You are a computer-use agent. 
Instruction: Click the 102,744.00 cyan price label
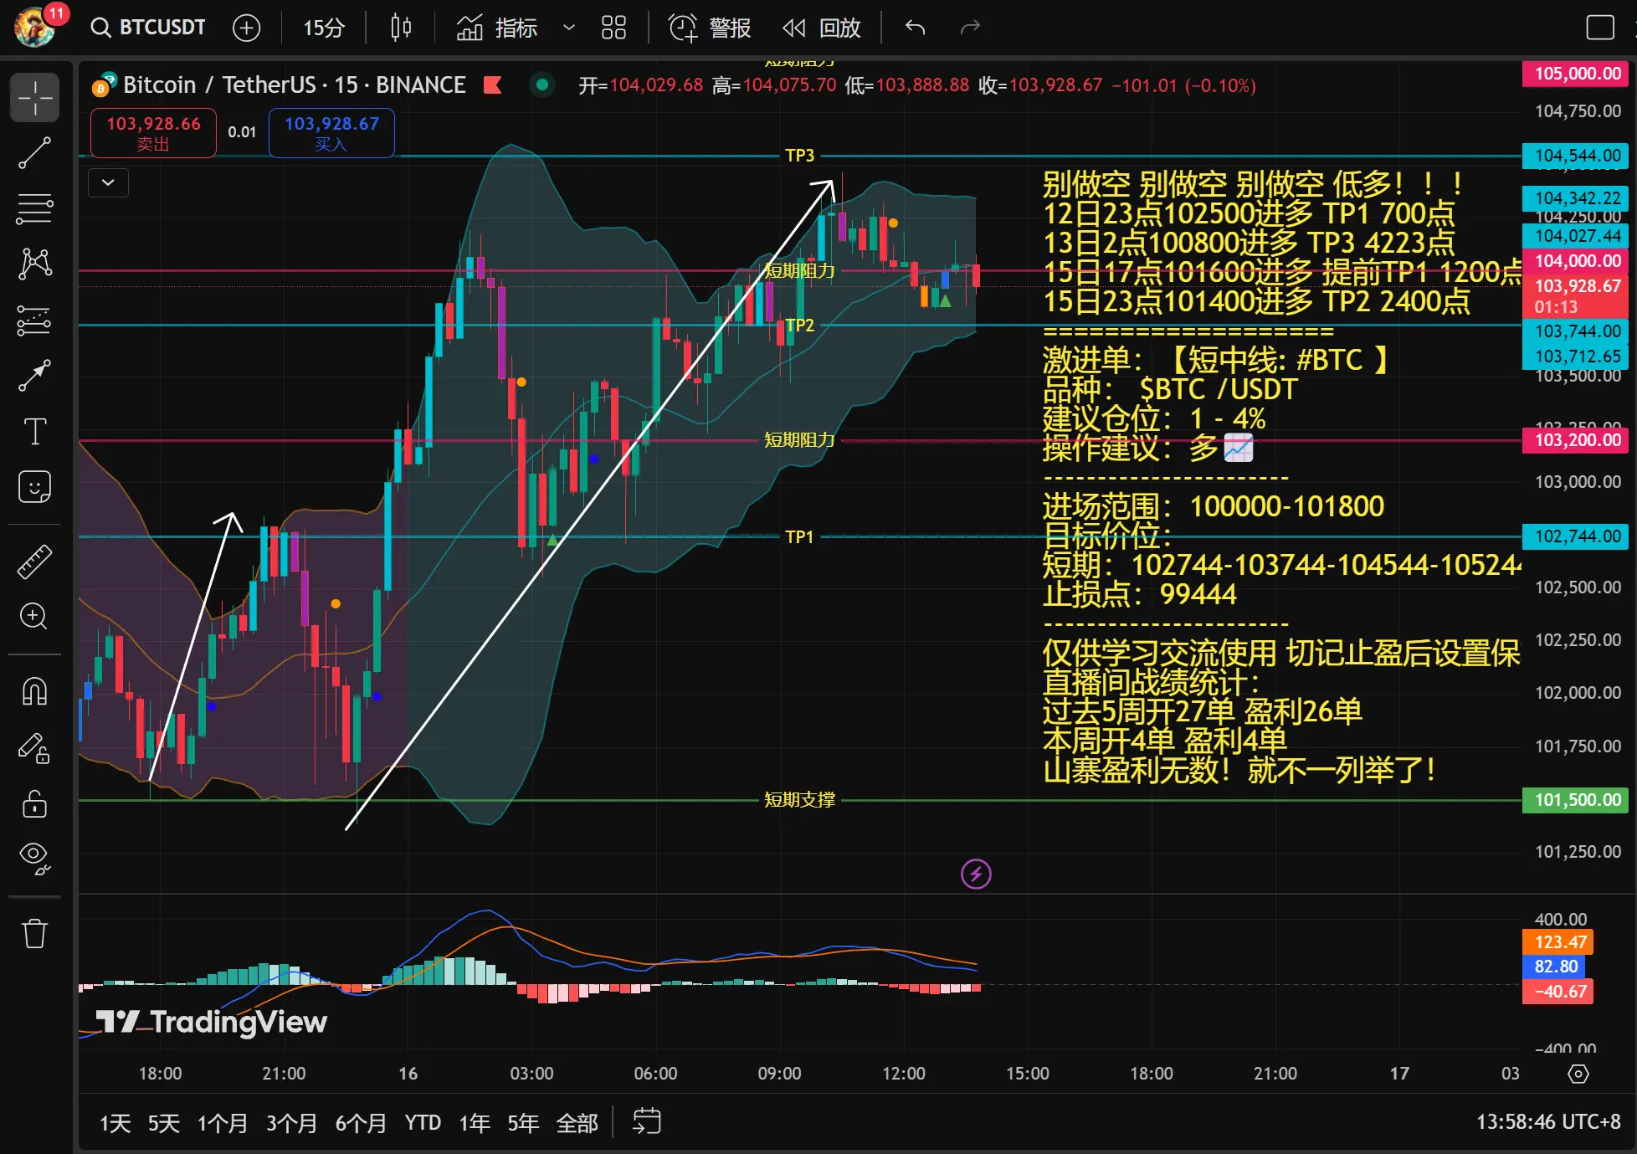click(1577, 536)
